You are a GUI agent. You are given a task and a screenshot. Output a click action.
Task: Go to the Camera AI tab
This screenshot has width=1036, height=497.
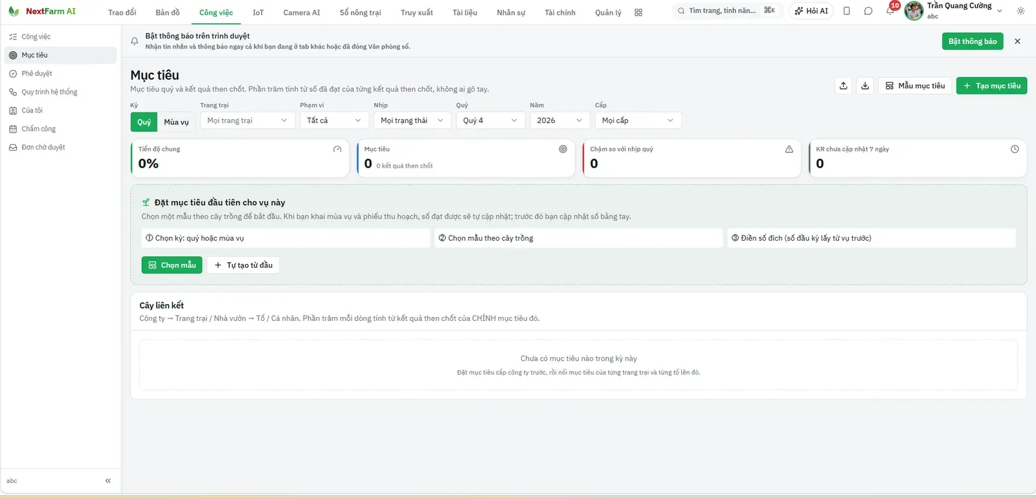(x=302, y=12)
